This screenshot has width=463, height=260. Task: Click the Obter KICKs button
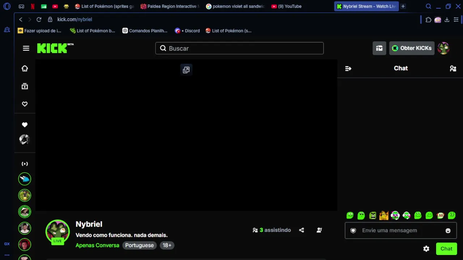(412, 48)
